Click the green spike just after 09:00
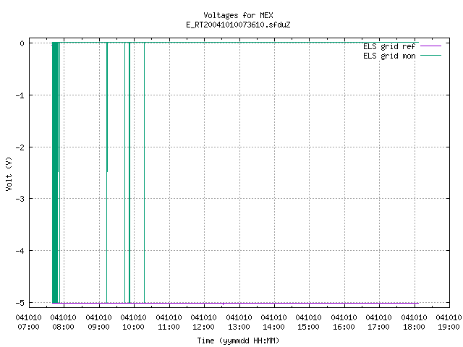Image resolution: width=463 pixels, height=347 pixels. [x=107, y=173]
